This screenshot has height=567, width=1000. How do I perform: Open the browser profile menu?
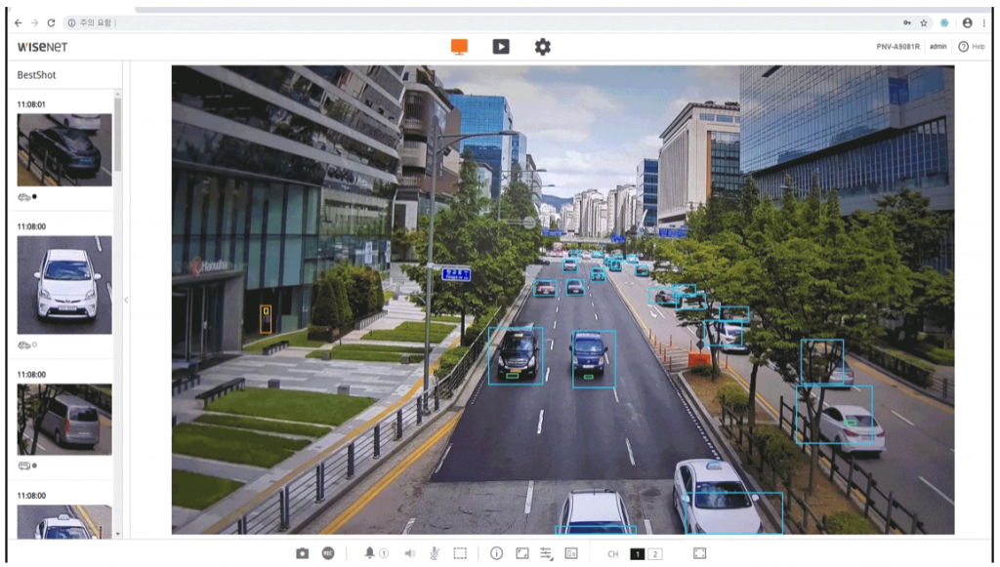tap(968, 23)
